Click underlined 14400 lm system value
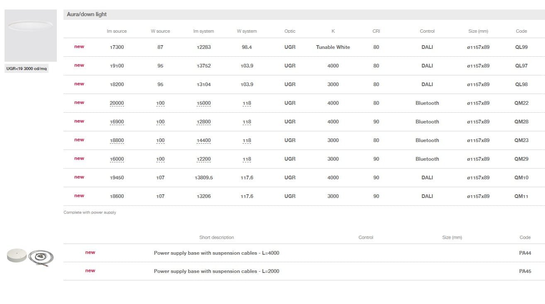The width and height of the screenshot is (545, 304). pos(204,140)
